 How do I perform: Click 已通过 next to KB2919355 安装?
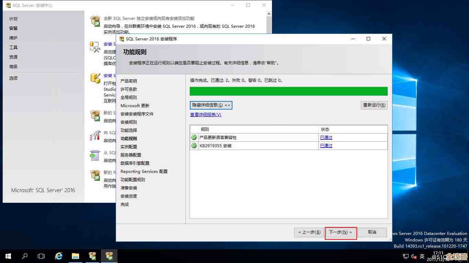coord(325,146)
